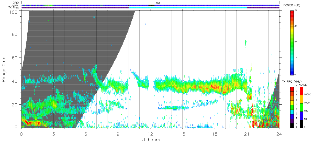
Task: Click the orange 1000 noise legend swatch
Action: click(x=301, y=99)
